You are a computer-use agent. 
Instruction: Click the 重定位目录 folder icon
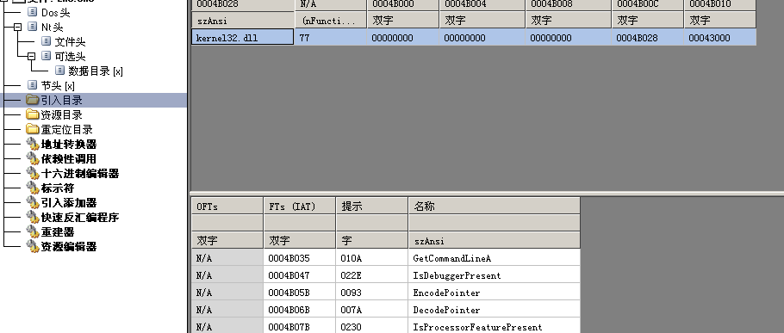(x=33, y=129)
